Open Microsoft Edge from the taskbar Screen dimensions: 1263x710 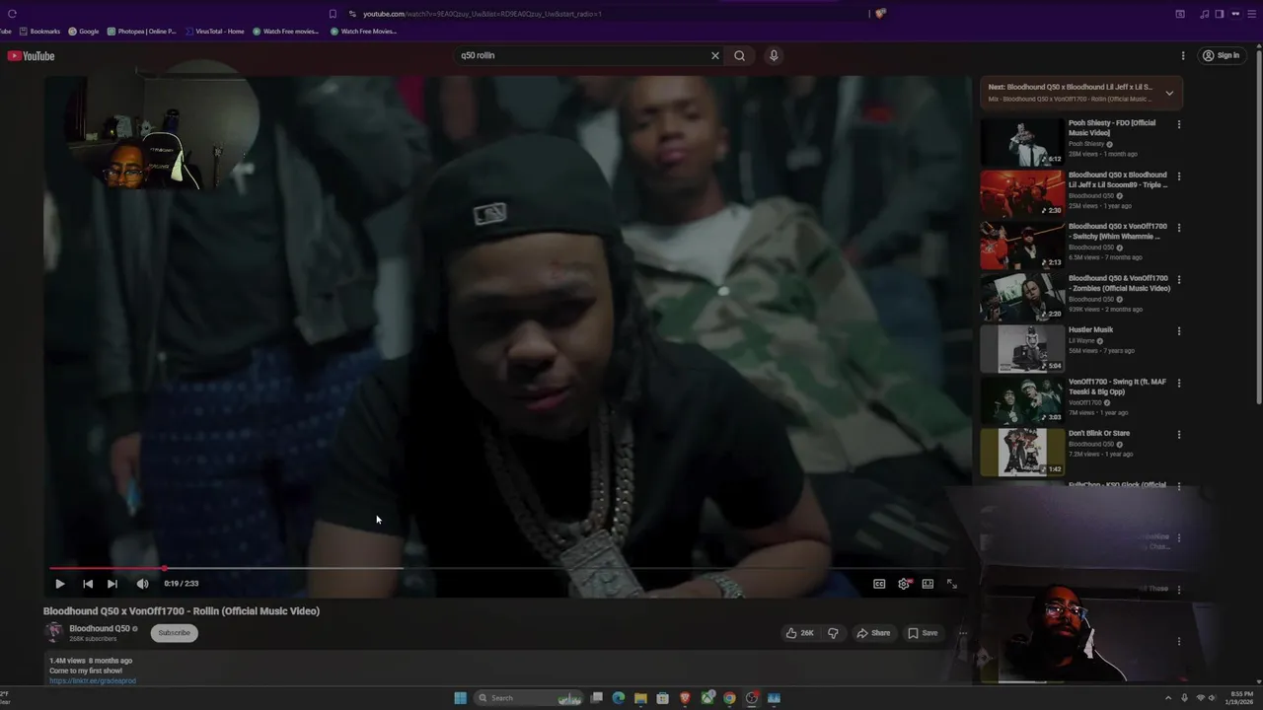(619, 698)
